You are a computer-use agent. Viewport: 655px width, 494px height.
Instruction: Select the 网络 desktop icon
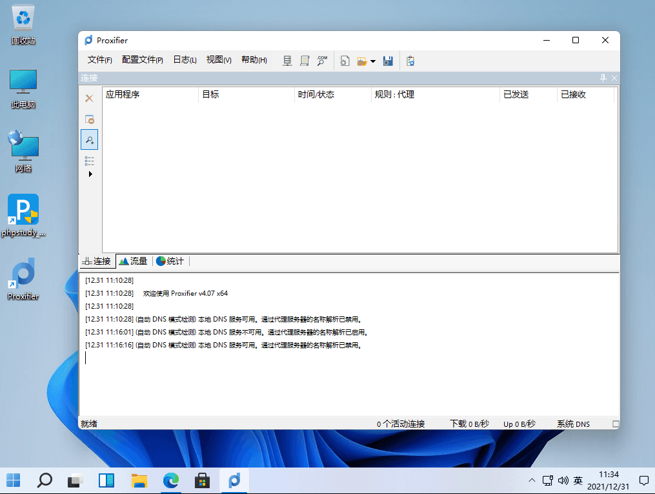(x=23, y=151)
